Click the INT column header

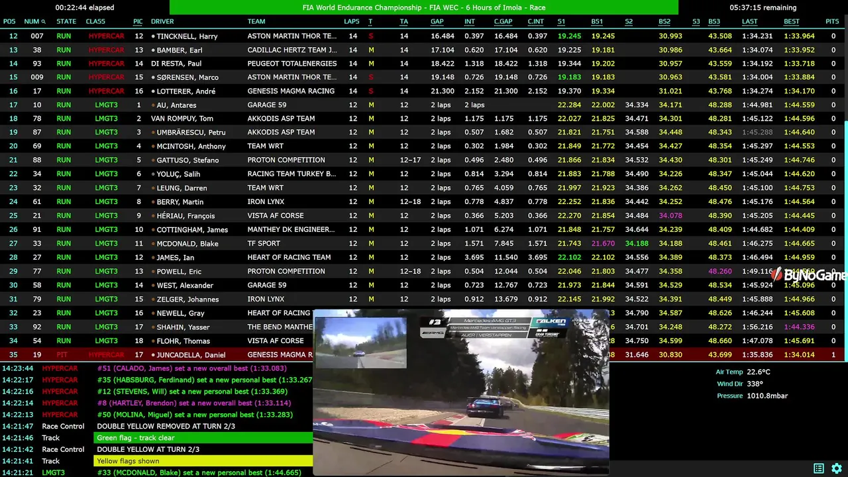click(469, 21)
